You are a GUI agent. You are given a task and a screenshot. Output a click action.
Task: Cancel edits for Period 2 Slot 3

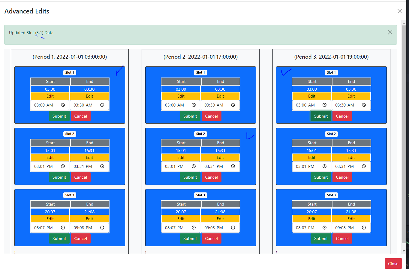click(211, 238)
